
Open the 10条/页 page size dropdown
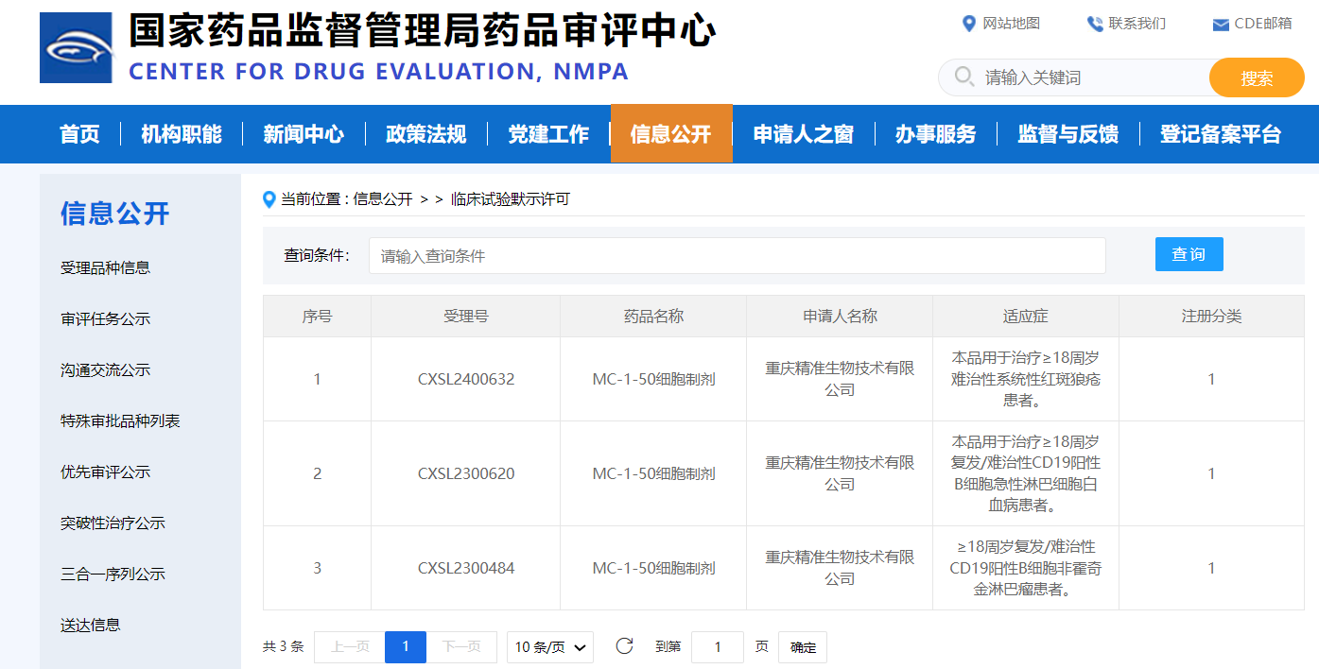point(550,647)
